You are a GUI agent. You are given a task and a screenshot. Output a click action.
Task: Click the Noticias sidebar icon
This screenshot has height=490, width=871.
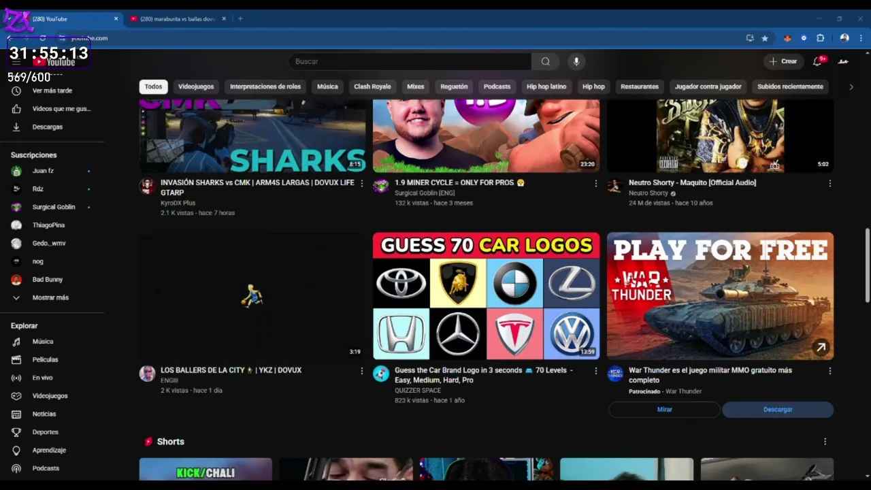pos(16,414)
